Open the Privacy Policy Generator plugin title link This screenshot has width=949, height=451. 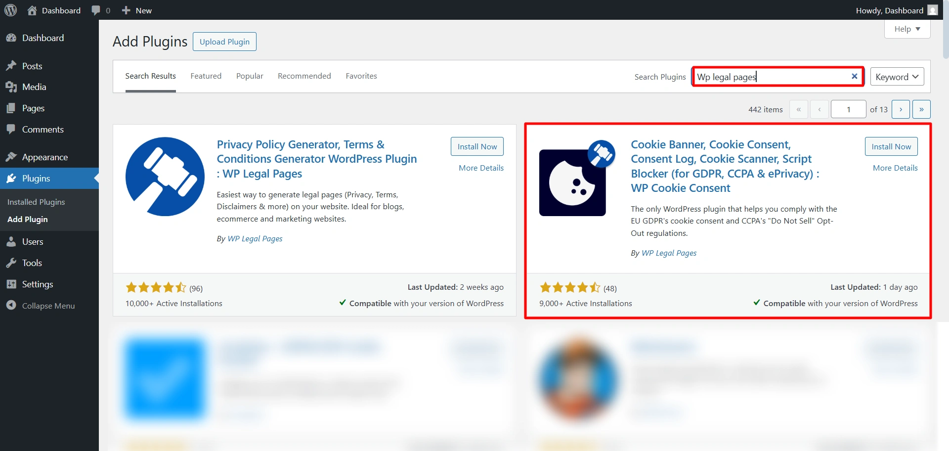(317, 159)
